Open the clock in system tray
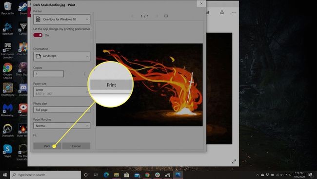317x179 pixels. pyautogui.click(x=299, y=175)
